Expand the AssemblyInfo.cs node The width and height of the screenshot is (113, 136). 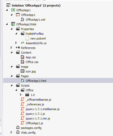(16, 43)
